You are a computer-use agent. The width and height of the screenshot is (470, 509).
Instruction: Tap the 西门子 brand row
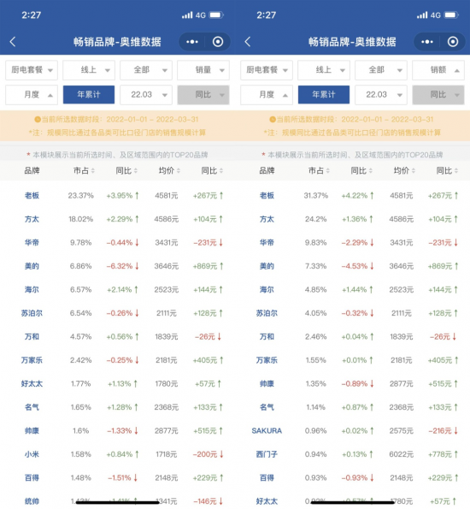coord(355,454)
